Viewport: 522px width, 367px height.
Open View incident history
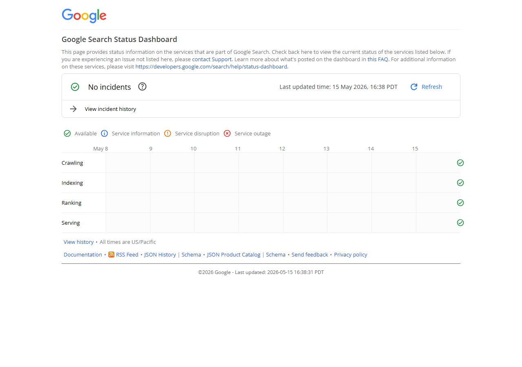111,109
